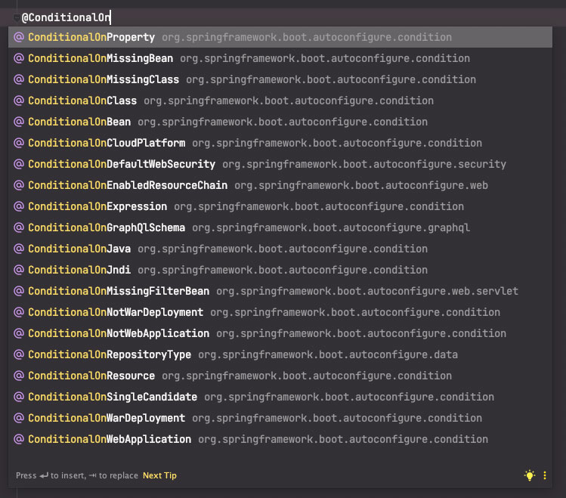Viewport: 566px width, 498px height.
Task: Select ConditionalOnProperty completion suggestion
Action: tap(280, 37)
